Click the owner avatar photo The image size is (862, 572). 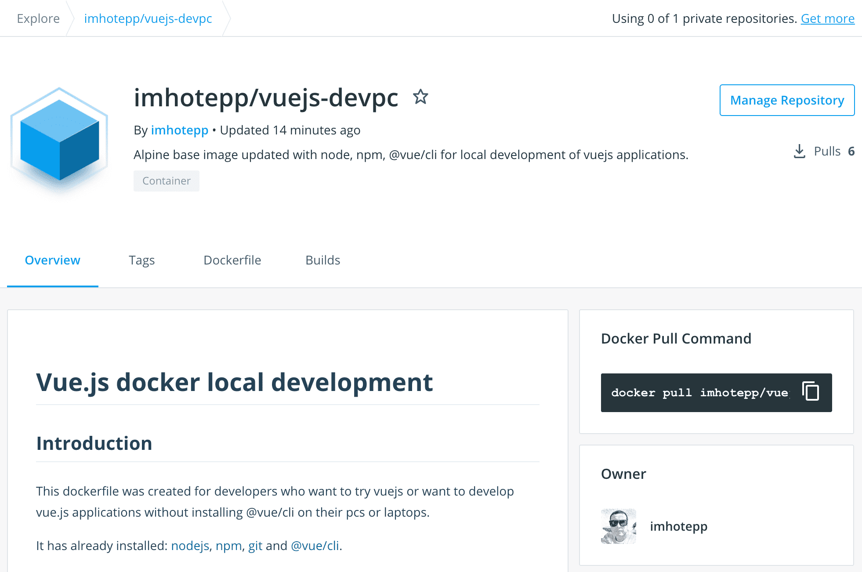[618, 526]
